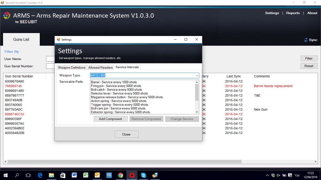Open Microsoft Edge from the taskbar
Viewport: 321px width, 180px height.
click(x=40, y=175)
